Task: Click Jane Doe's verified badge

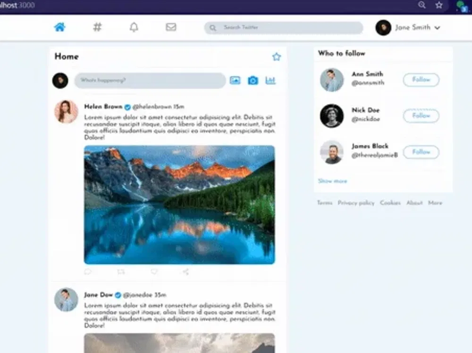Action: (118, 296)
